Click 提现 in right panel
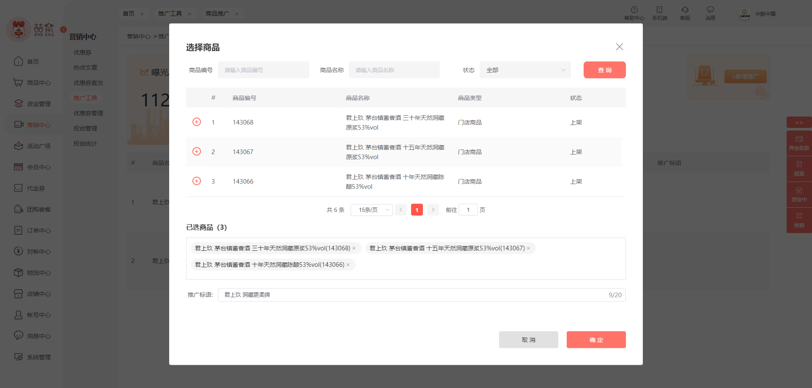812x388 pixels. point(799,169)
